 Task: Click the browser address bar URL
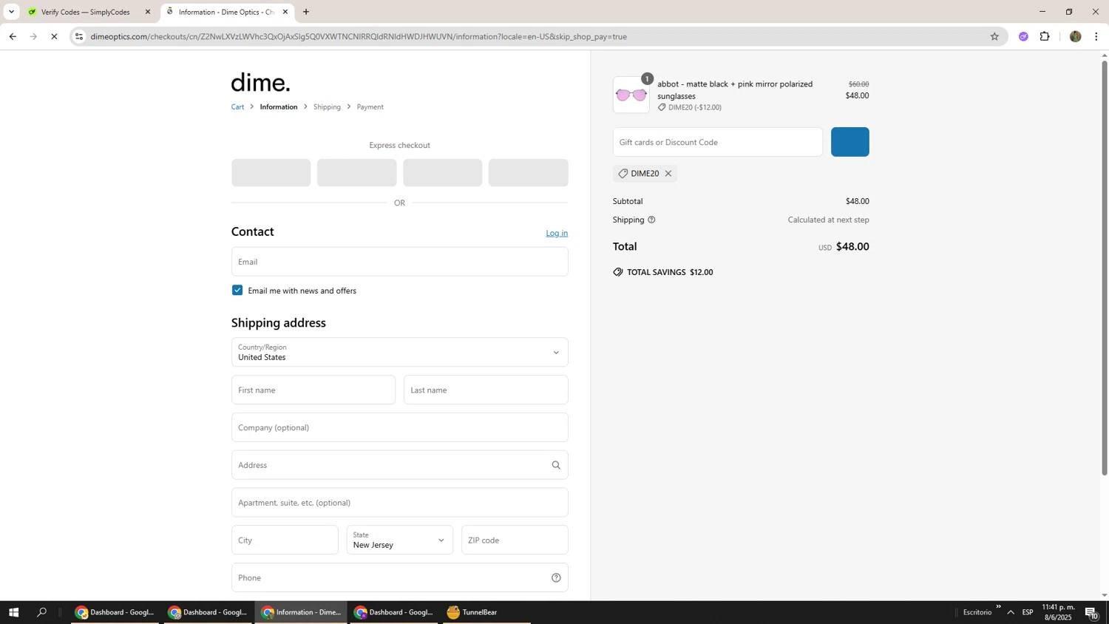pyautogui.click(x=359, y=36)
